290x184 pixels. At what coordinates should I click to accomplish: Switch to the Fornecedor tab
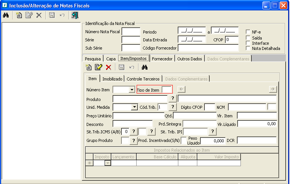162,59
